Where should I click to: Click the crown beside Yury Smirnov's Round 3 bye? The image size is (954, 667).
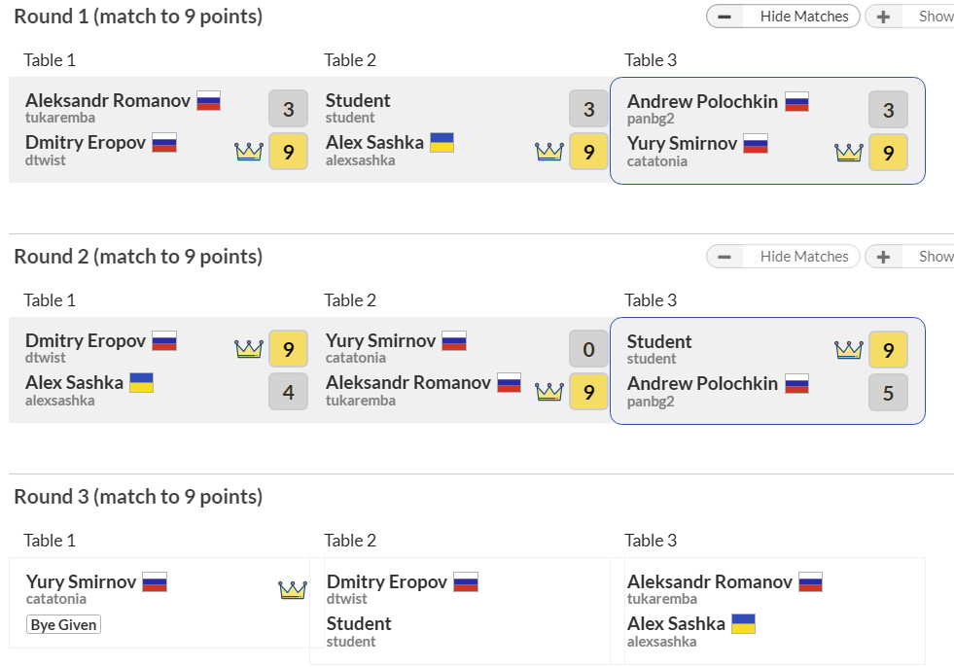(292, 589)
